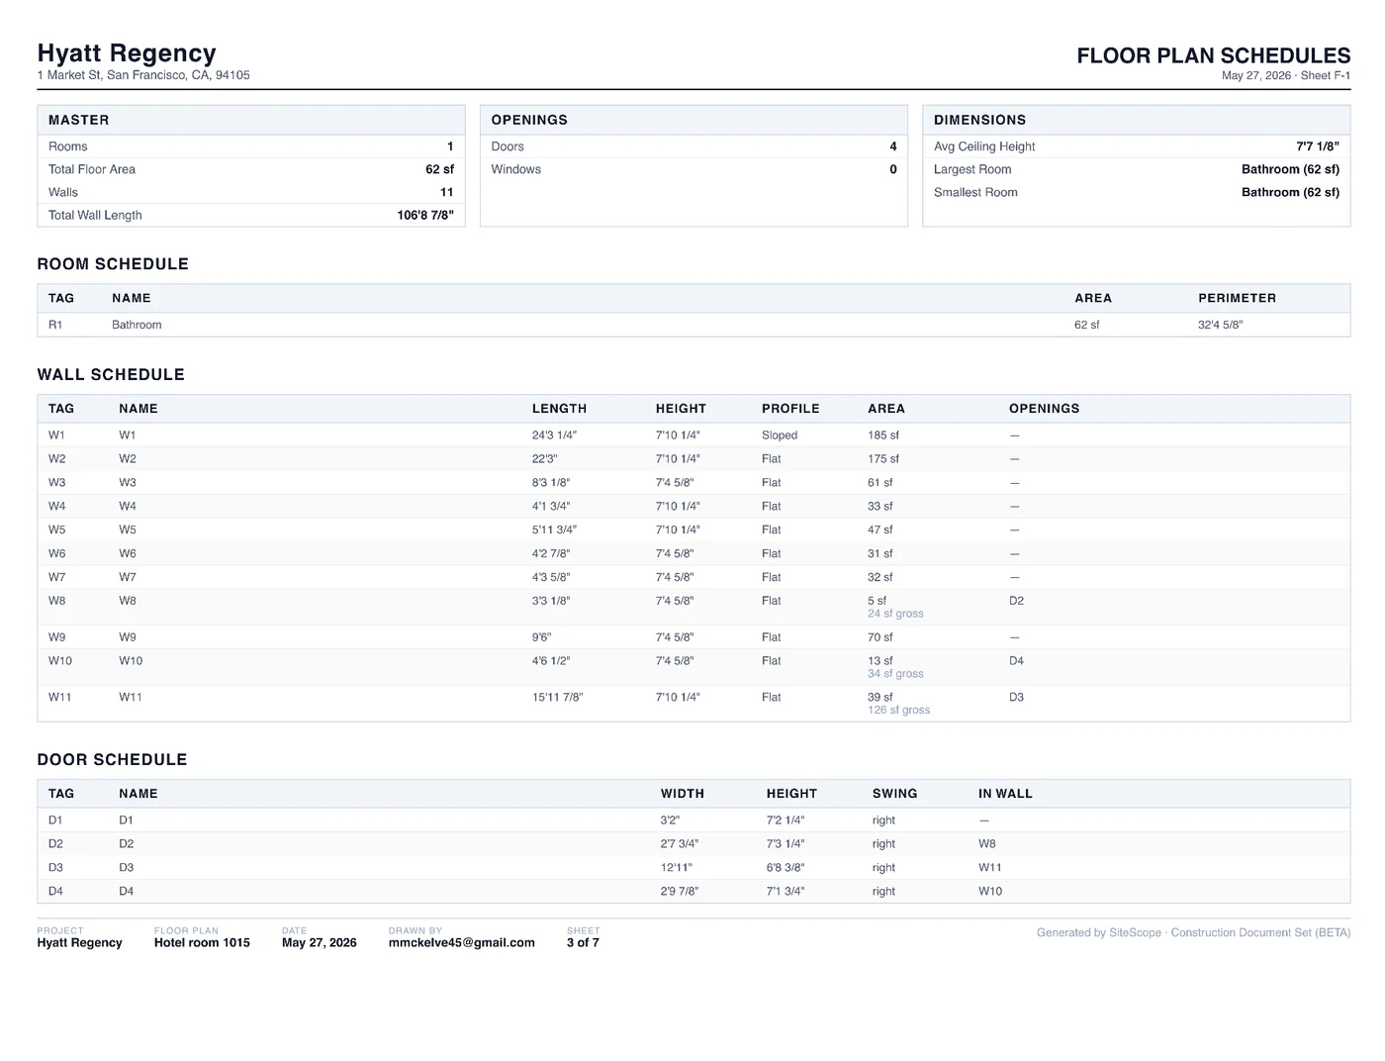The height and width of the screenshot is (1061, 1385).
Task: Select the W5 length value "5'11 3/4""
Action: tap(554, 530)
